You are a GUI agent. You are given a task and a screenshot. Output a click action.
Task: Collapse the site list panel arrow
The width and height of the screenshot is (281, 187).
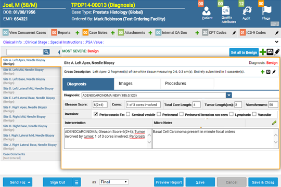59,52
